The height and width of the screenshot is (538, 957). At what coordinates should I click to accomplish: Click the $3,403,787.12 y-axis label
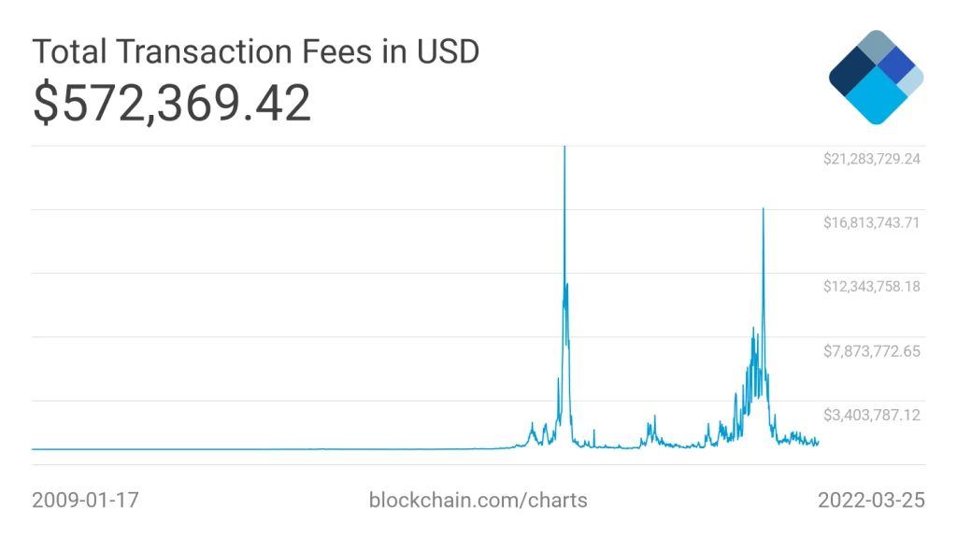coord(871,415)
